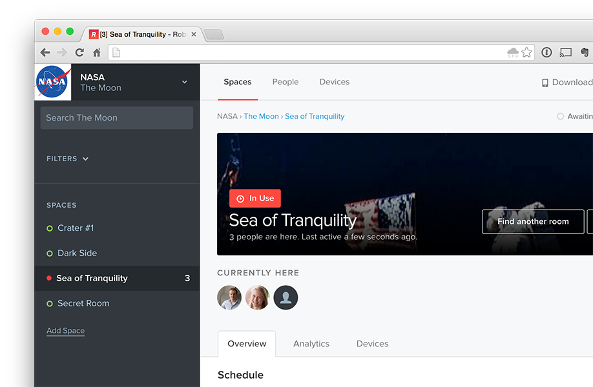Open the first person's avatar photo

229,297
